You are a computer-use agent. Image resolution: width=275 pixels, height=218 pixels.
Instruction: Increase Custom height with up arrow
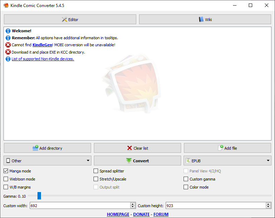tap(268, 204)
